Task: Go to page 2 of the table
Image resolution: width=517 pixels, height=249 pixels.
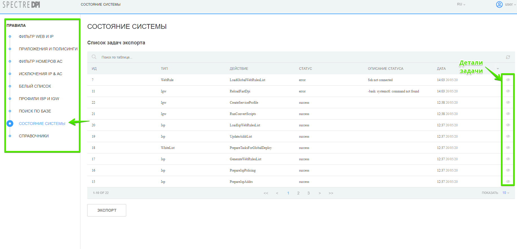Action: pyautogui.click(x=298, y=193)
